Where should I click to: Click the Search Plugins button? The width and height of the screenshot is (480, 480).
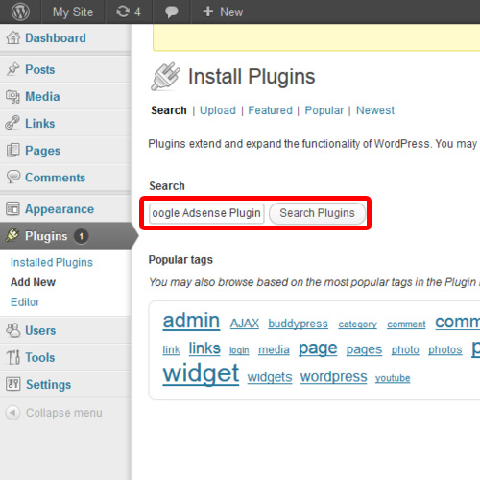tap(317, 213)
